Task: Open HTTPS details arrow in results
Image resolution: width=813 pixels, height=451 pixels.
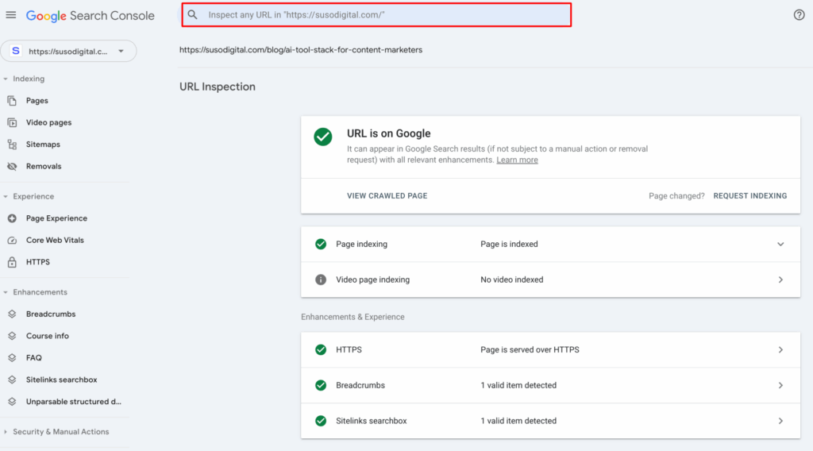Action: pos(780,350)
